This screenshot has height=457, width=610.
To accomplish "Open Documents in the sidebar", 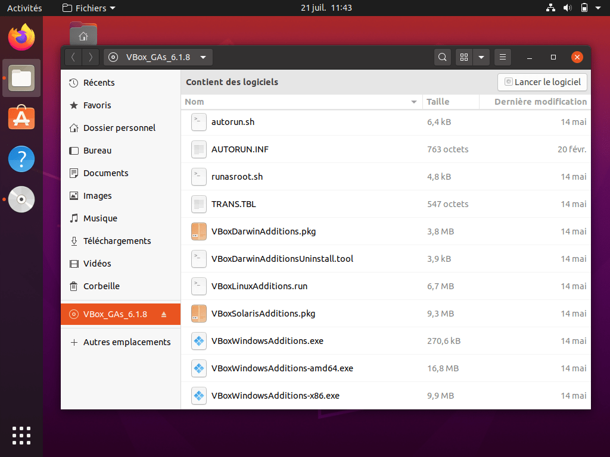I will click(x=120, y=173).
